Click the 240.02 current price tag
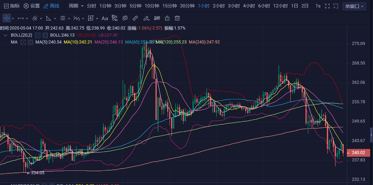This screenshot has width=373, height=185. click(358, 153)
